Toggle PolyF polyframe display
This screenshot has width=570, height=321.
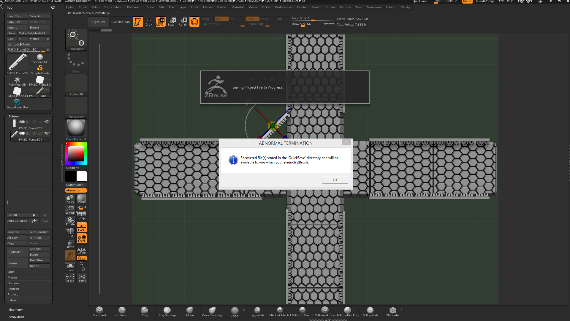(70, 233)
